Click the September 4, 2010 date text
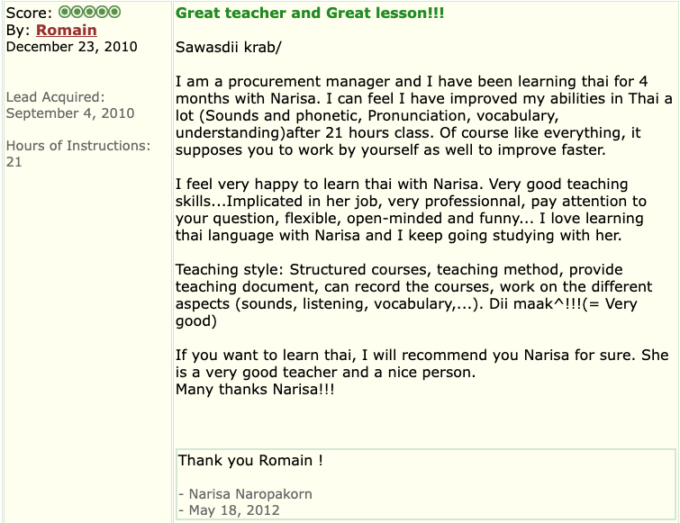Viewport: 680px width, 523px height. [x=70, y=113]
